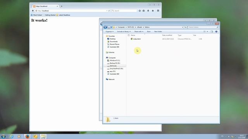Open the Windows Start button

coord(3,136)
